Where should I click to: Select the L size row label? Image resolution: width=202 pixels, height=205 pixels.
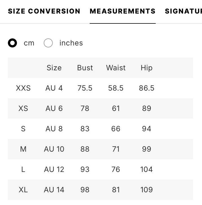[x=23, y=169]
